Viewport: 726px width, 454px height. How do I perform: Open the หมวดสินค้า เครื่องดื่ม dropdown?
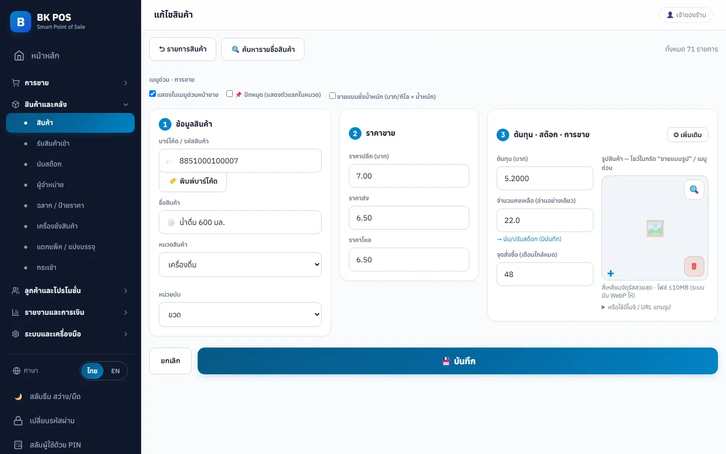coord(240,264)
